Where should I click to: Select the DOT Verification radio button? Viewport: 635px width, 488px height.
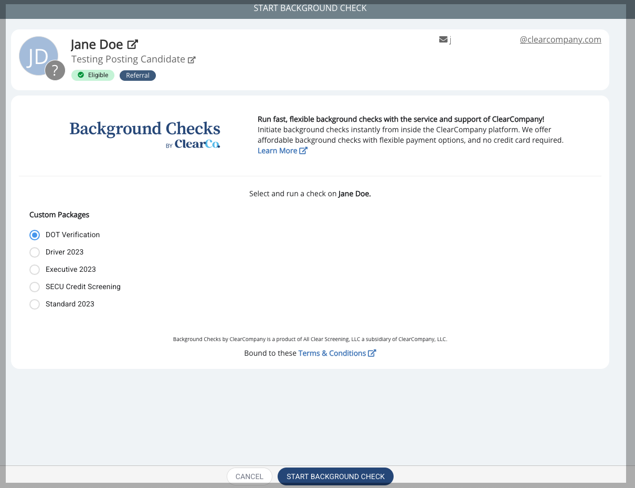coord(35,235)
